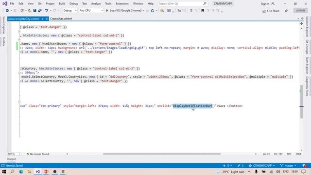The height and width of the screenshot is (175, 311).
Task: Click the account person icon beside Sign in
Action: pos(273,3)
